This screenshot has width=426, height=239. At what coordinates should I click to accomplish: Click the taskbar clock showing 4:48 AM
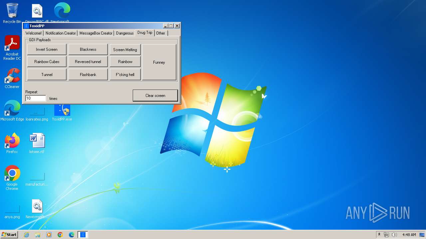coord(409,235)
